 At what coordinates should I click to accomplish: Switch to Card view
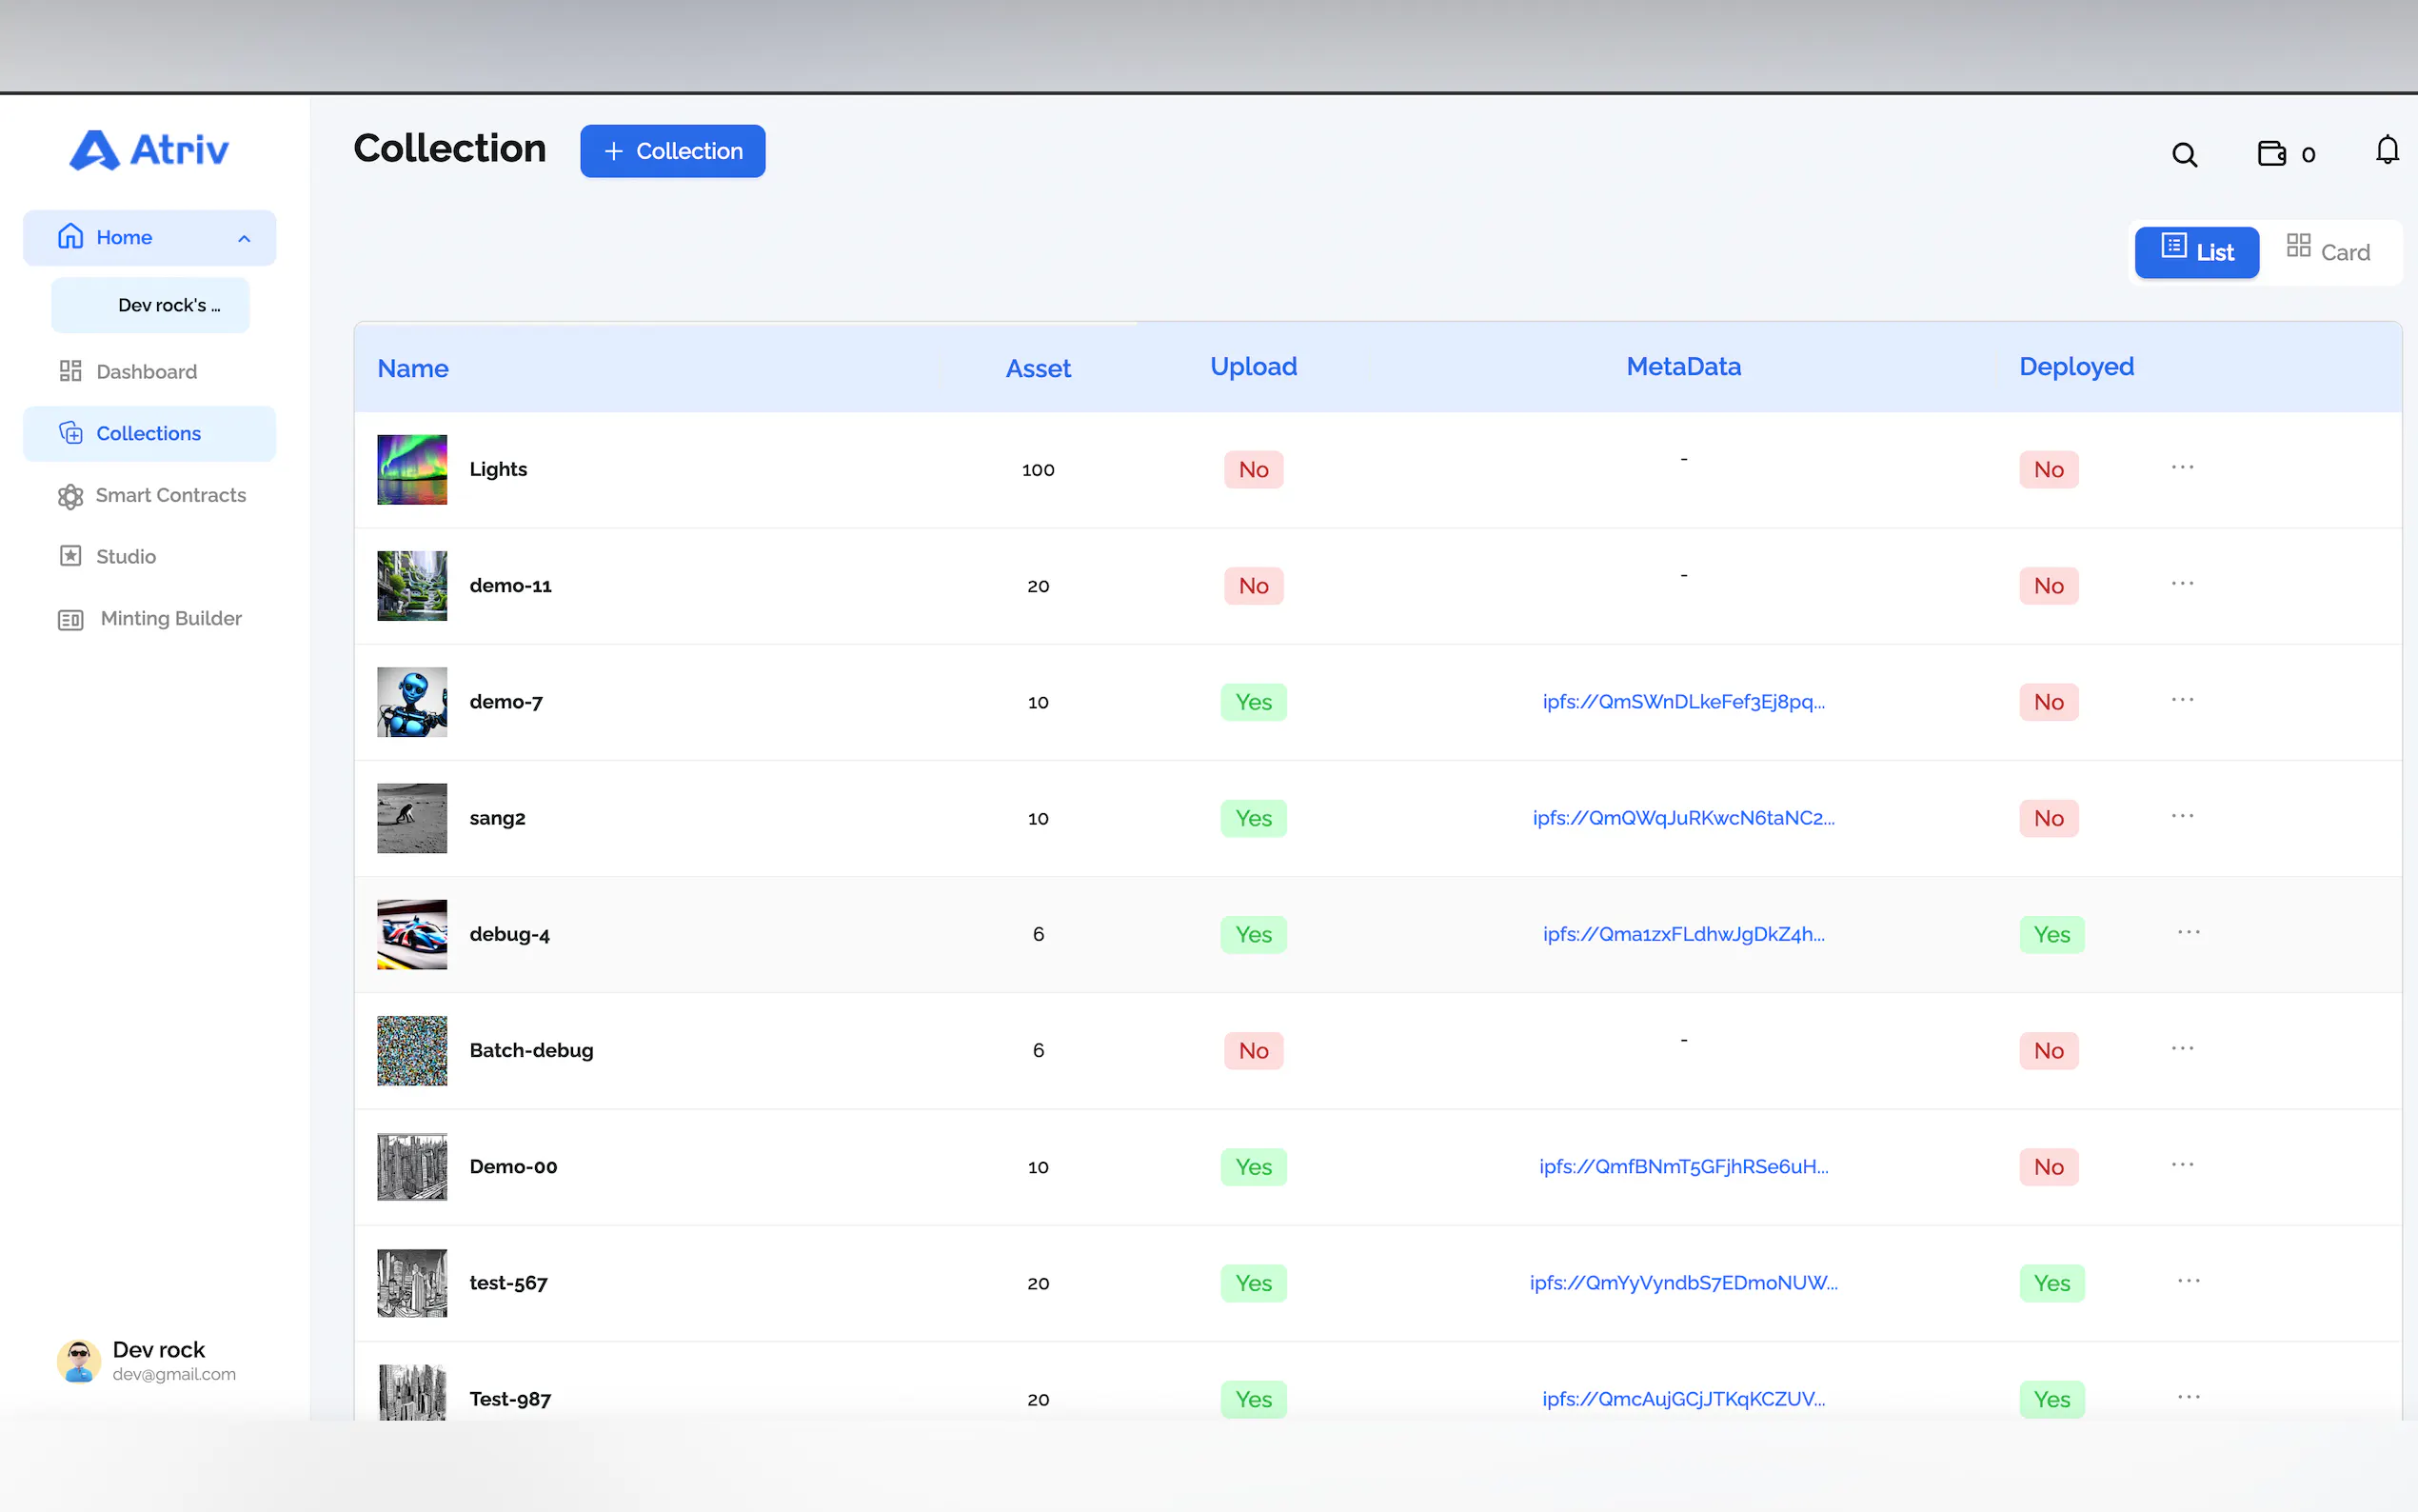click(x=2328, y=251)
